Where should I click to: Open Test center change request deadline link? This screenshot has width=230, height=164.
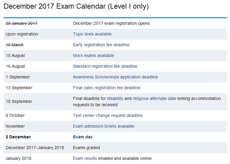tap(108, 115)
